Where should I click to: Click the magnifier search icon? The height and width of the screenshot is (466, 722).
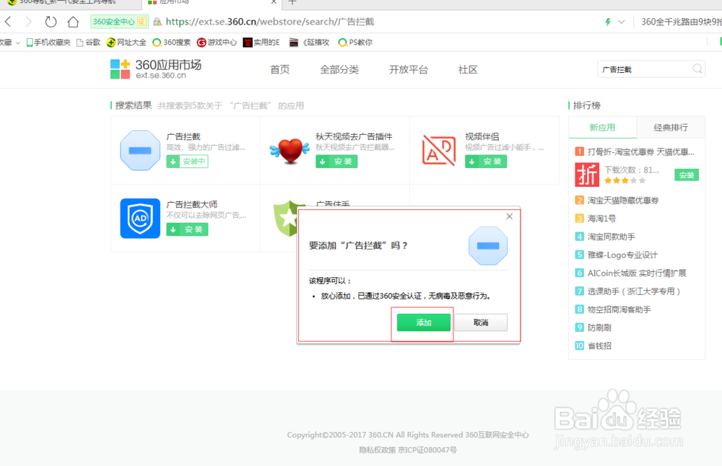pos(697,69)
